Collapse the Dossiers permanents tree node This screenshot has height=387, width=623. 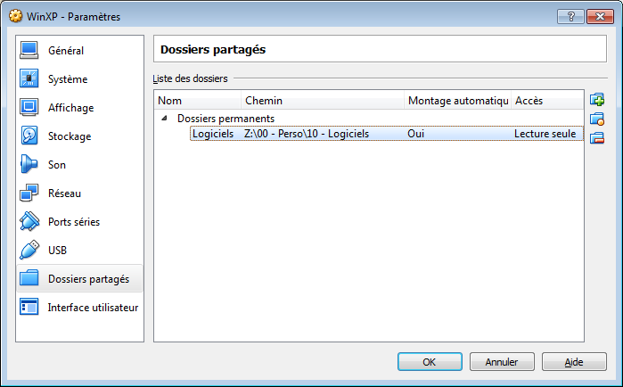click(163, 118)
